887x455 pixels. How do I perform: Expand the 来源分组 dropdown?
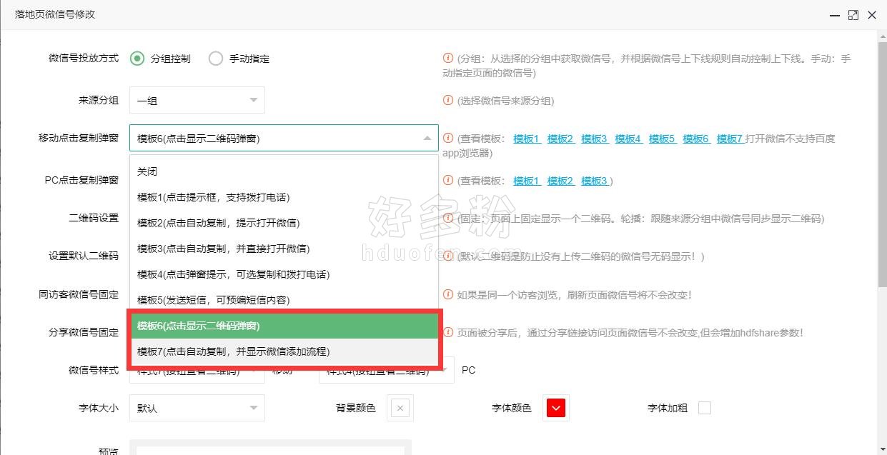pyautogui.click(x=197, y=101)
